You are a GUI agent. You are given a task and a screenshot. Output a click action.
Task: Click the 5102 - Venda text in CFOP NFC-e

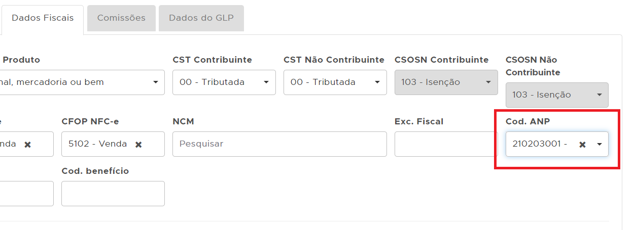[98, 144]
